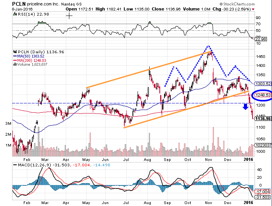This screenshot has width=272, height=206.
Task: Click the Chg -30.23 (-2.59%) value
Action: tap(232, 9)
